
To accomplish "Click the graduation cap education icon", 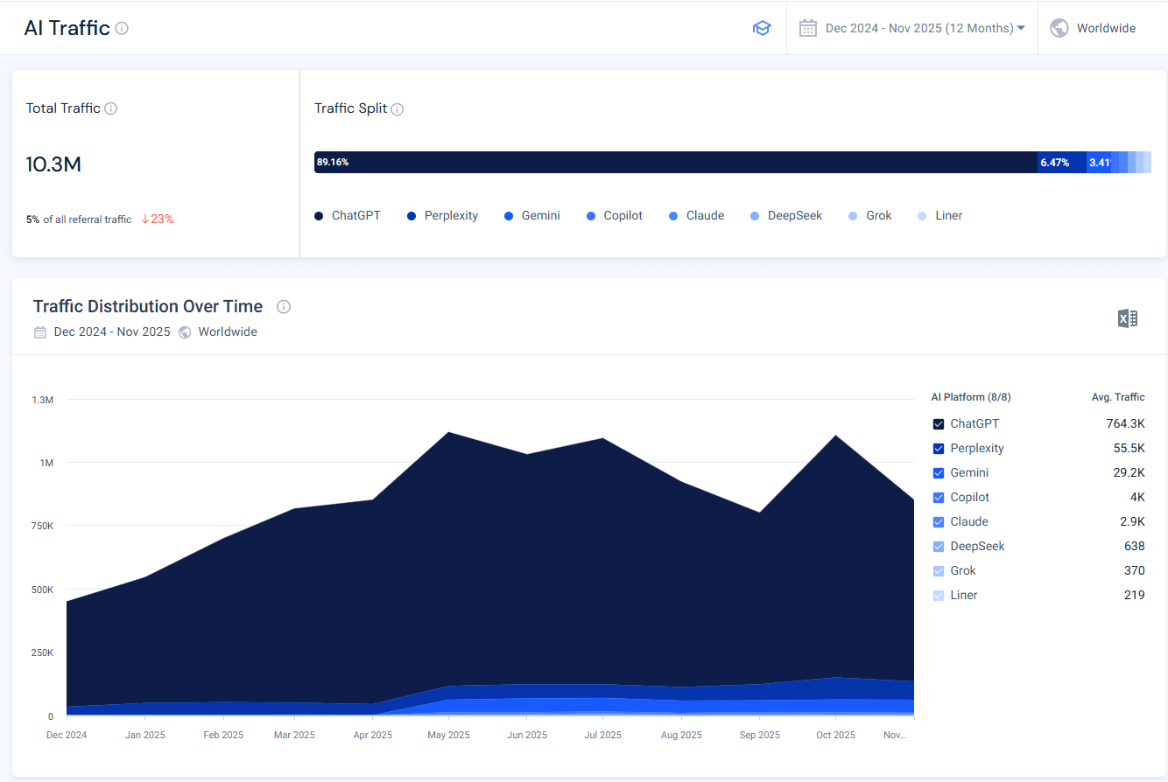I will coord(762,28).
